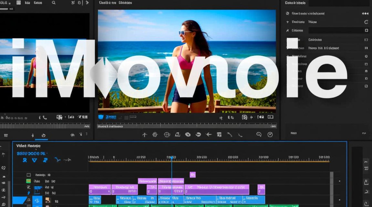Click the boxed grid icon under the preview
The height and width of the screenshot is (207, 372).
[244, 117]
